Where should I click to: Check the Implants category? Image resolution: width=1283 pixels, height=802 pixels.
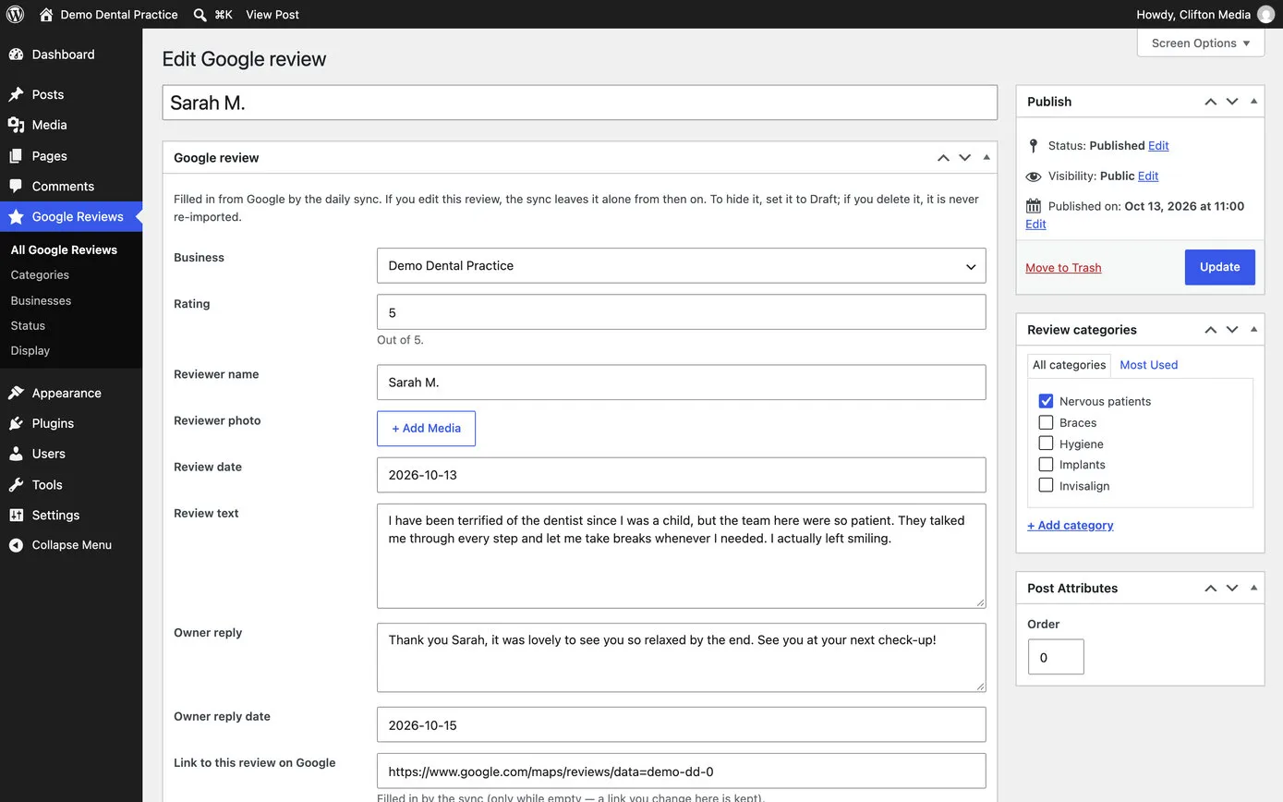click(x=1046, y=464)
